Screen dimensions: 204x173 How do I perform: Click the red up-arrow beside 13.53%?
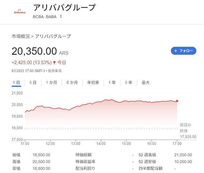(54, 62)
